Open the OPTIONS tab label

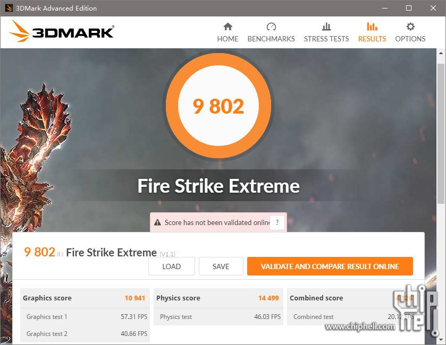pyautogui.click(x=410, y=39)
